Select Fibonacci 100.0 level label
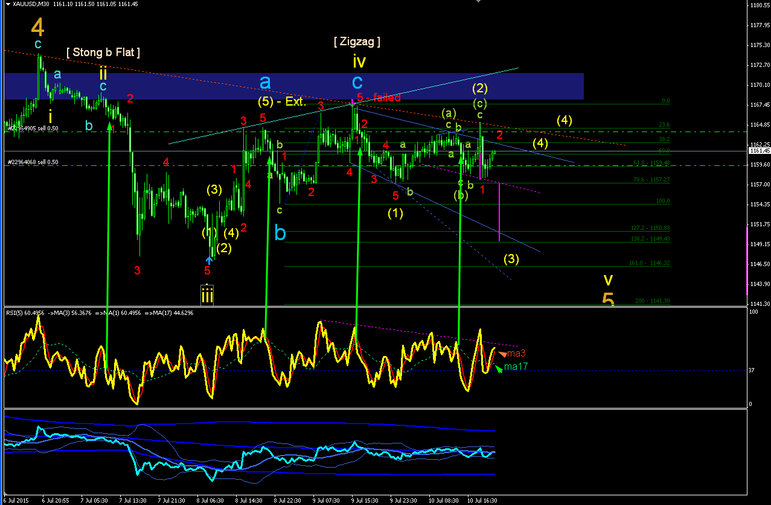771x505 pixels. tap(663, 201)
